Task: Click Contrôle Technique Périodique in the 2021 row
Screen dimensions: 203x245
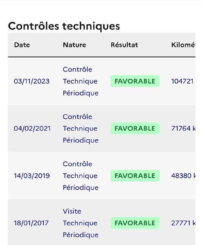Action: coord(81,129)
